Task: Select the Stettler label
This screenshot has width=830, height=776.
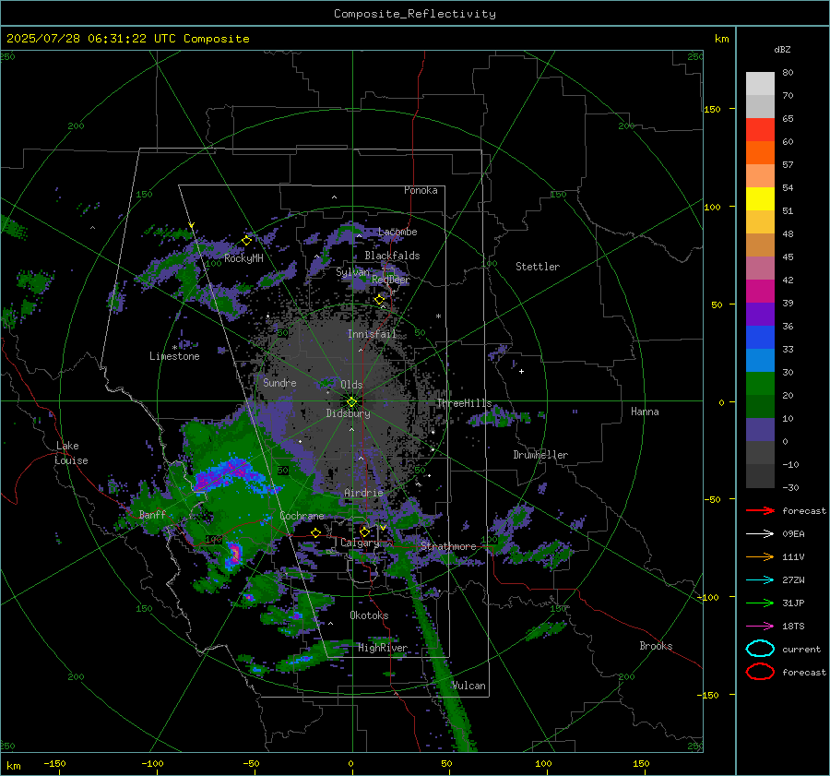Action: [x=538, y=267]
